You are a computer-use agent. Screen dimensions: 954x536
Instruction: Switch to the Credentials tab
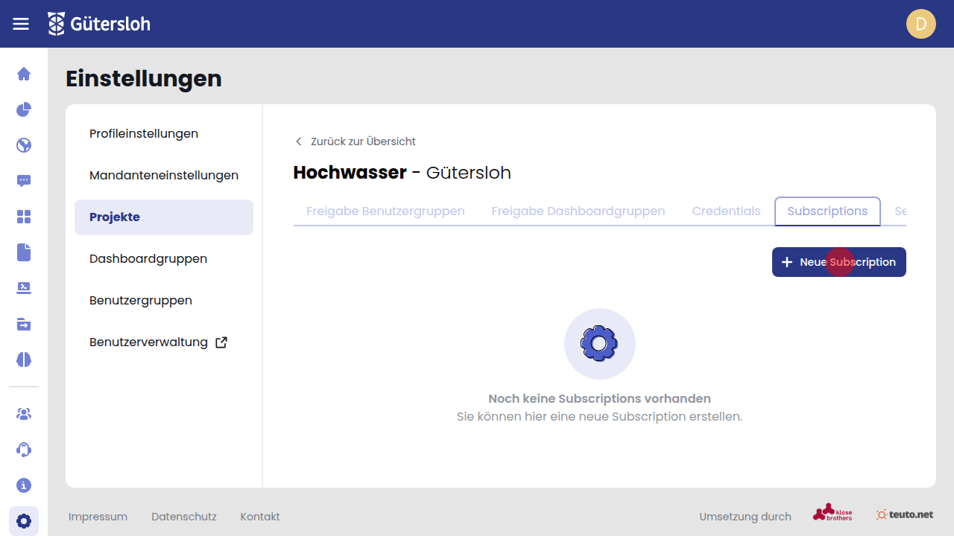[726, 211]
